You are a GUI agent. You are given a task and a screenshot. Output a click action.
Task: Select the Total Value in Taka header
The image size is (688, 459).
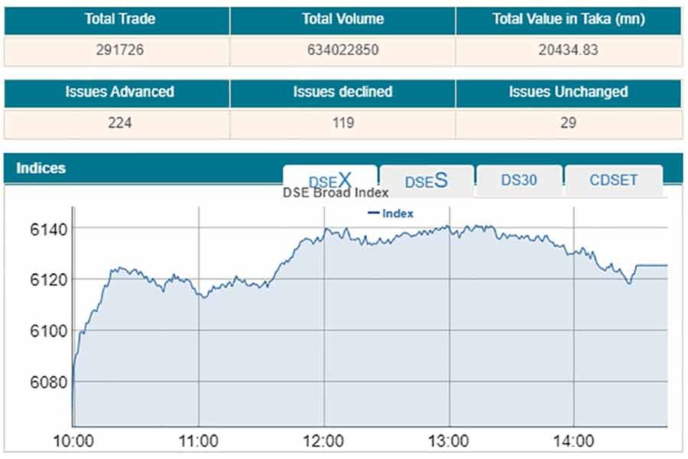[x=566, y=19]
